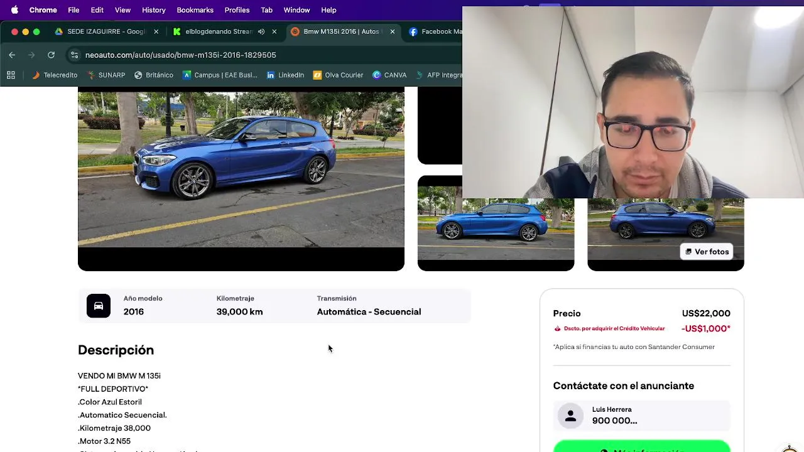Image resolution: width=804 pixels, height=452 pixels.
Task: Click the green Más información button
Action: tap(642, 446)
